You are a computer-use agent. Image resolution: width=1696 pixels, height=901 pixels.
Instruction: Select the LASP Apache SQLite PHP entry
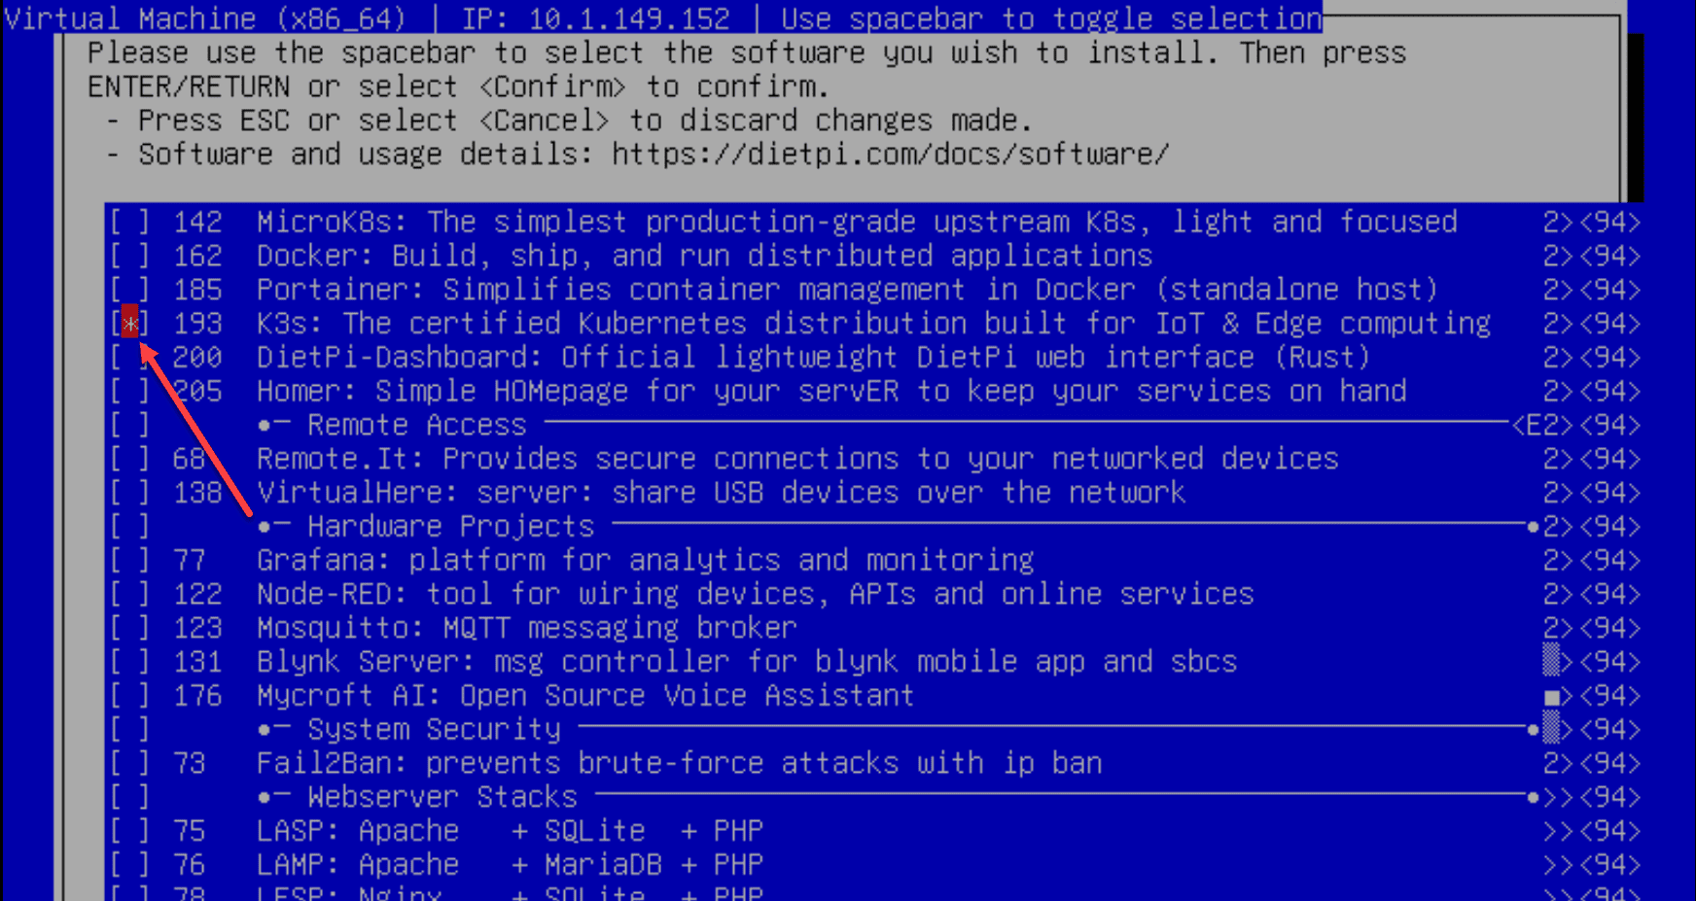(510, 831)
